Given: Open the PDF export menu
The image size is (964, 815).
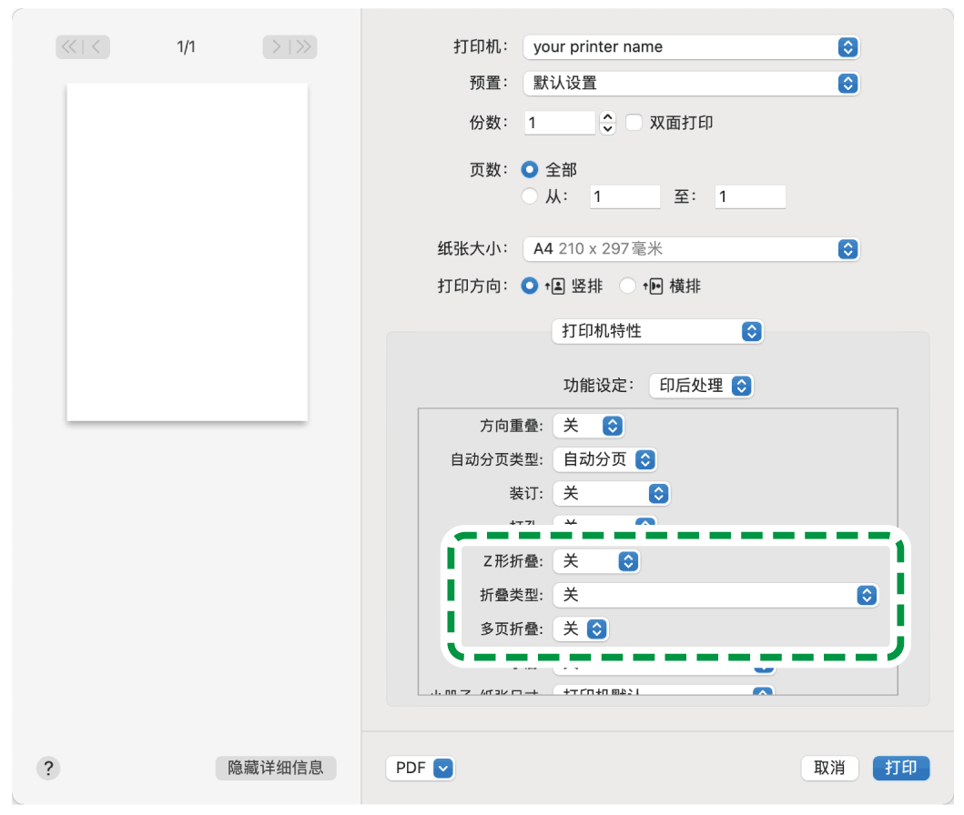Looking at the screenshot, I should pos(420,768).
